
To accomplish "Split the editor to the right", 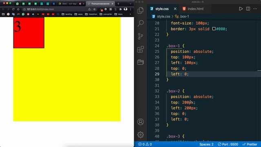I will [x=248, y=9].
